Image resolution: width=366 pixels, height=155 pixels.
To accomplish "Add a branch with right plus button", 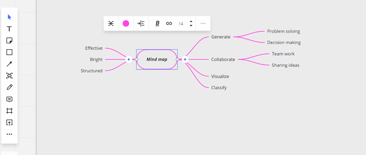I will tap(185, 59).
